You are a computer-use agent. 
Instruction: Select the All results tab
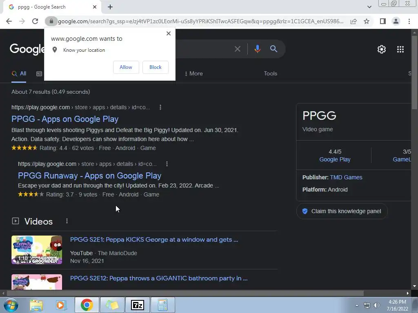(x=19, y=74)
